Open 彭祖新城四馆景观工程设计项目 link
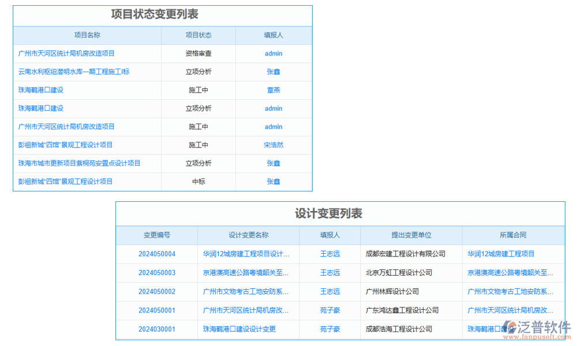This screenshot has height=346, width=577. pyautogui.click(x=66, y=145)
